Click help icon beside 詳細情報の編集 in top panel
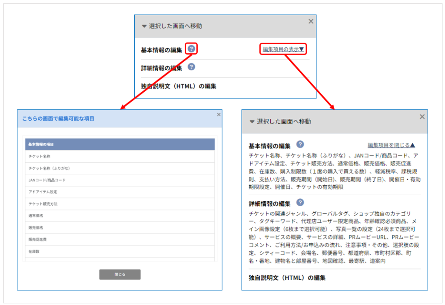Viewport: 445px width, 305px height. click(192, 67)
